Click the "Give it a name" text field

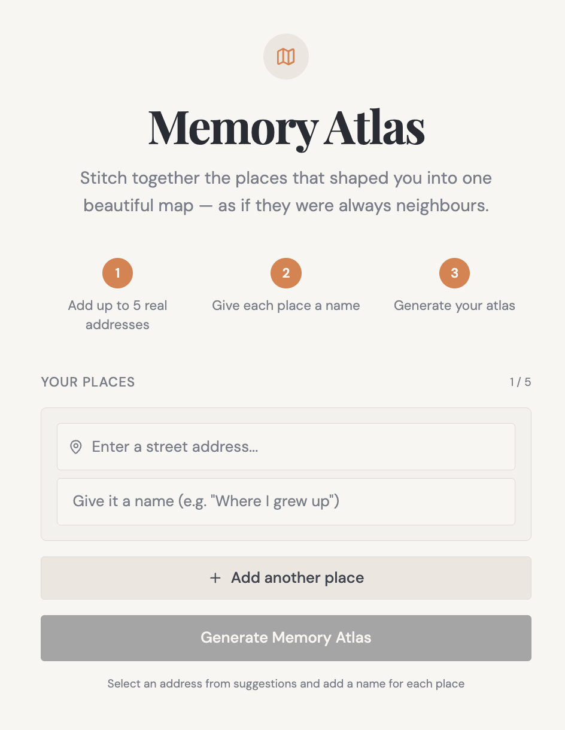tap(286, 501)
